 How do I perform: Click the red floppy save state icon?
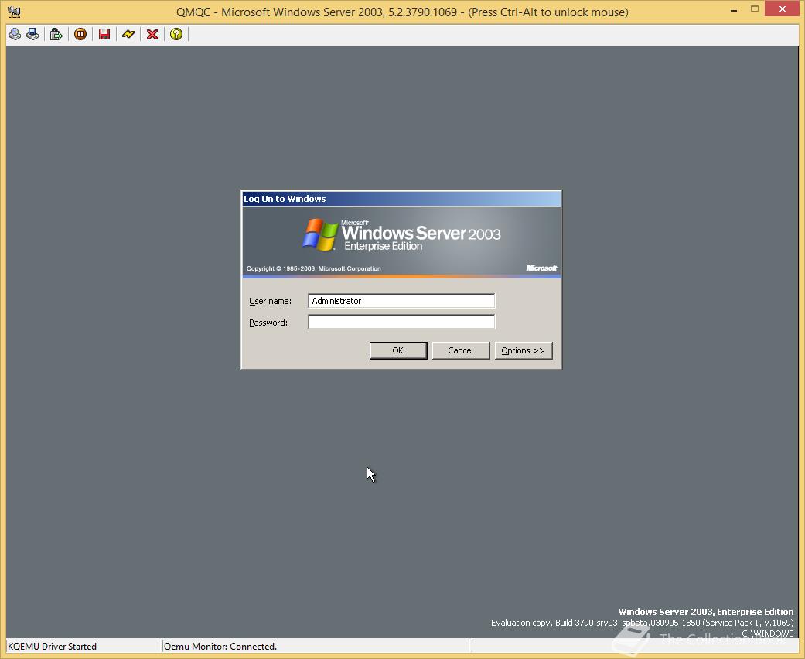coord(104,34)
